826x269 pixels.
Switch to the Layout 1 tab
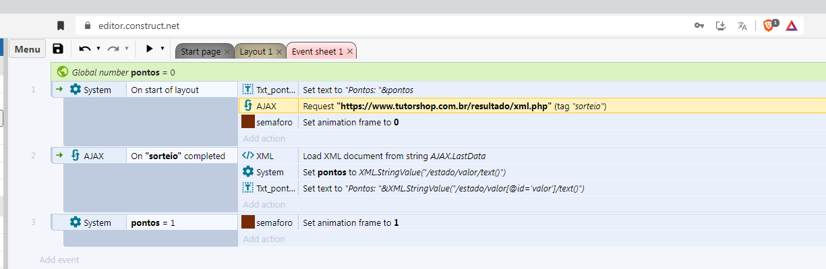pyautogui.click(x=256, y=51)
